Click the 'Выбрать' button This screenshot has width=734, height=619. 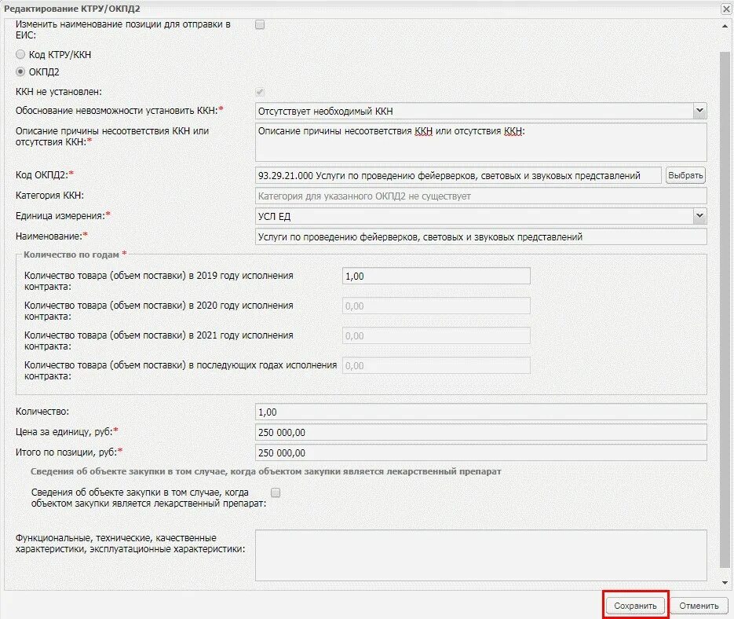(685, 175)
